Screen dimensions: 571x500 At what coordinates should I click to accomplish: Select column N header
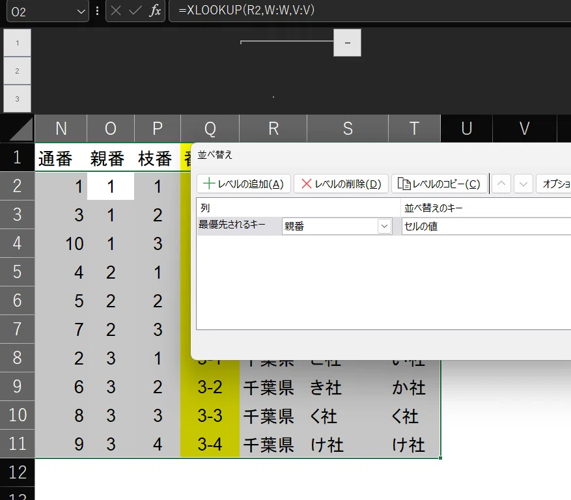tap(61, 128)
